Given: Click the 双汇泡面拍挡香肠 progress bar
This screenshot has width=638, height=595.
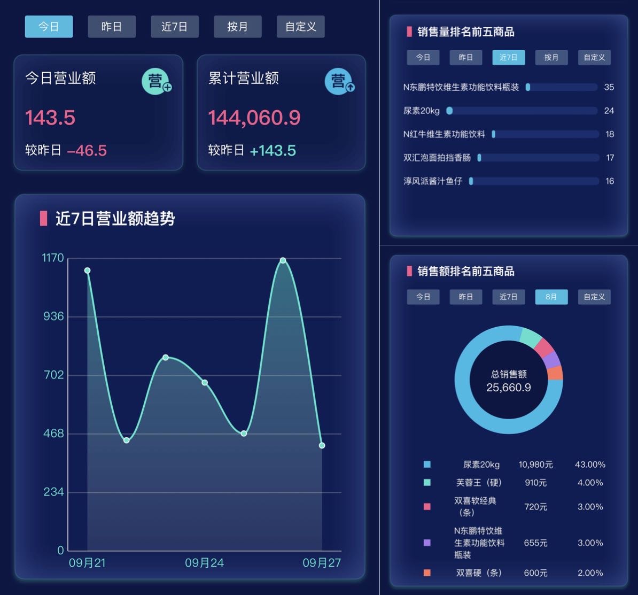Looking at the screenshot, I should [x=538, y=158].
